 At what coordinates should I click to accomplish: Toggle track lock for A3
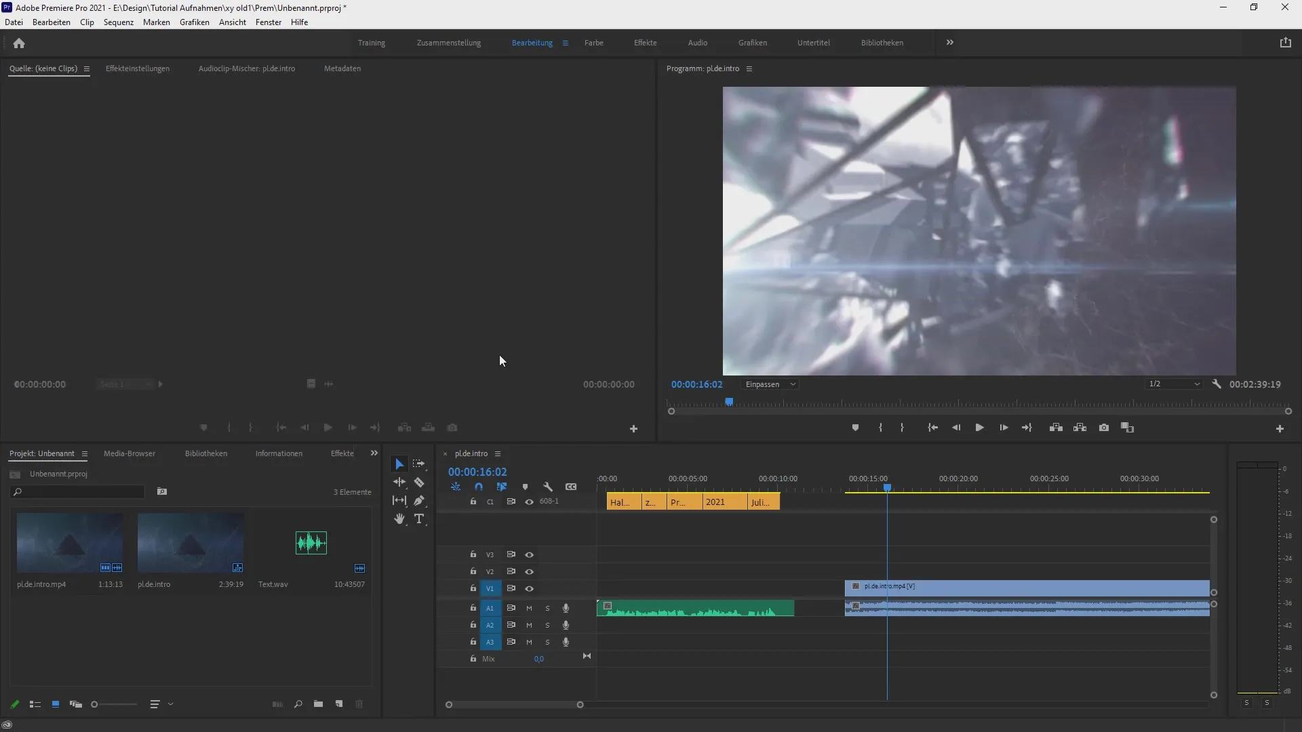473,641
